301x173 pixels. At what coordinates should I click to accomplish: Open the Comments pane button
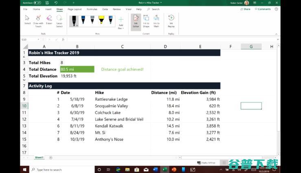pyautogui.click(x=263, y=9)
